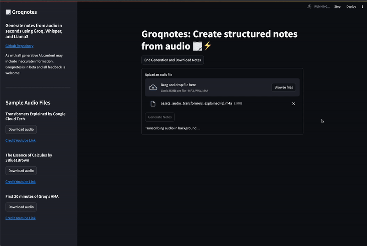The height and width of the screenshot is (246, 367).
Task: Click the 'RUNNING...' status text
Action: point(322,6)
